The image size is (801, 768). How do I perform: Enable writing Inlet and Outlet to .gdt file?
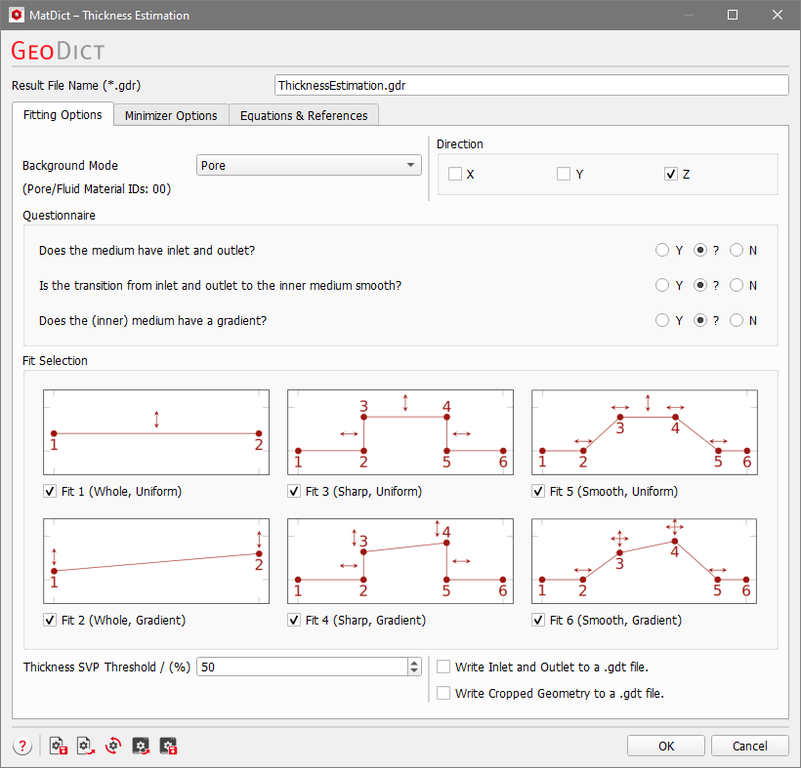tap(444, 666)
